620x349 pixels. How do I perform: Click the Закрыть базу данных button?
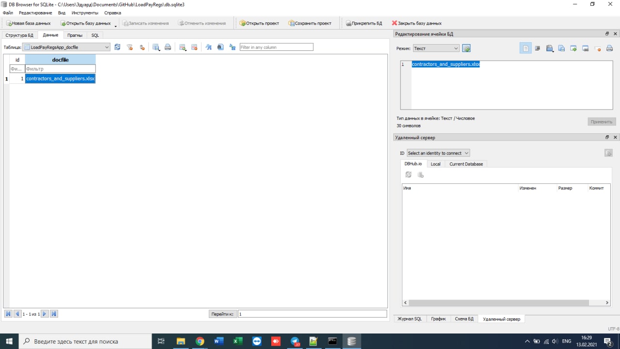click(x=417, y=23)
